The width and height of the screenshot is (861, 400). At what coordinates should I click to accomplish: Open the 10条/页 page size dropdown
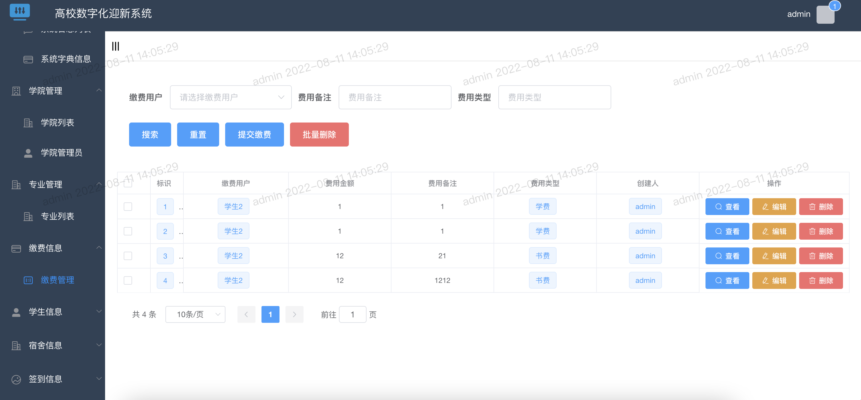point(195,314)
